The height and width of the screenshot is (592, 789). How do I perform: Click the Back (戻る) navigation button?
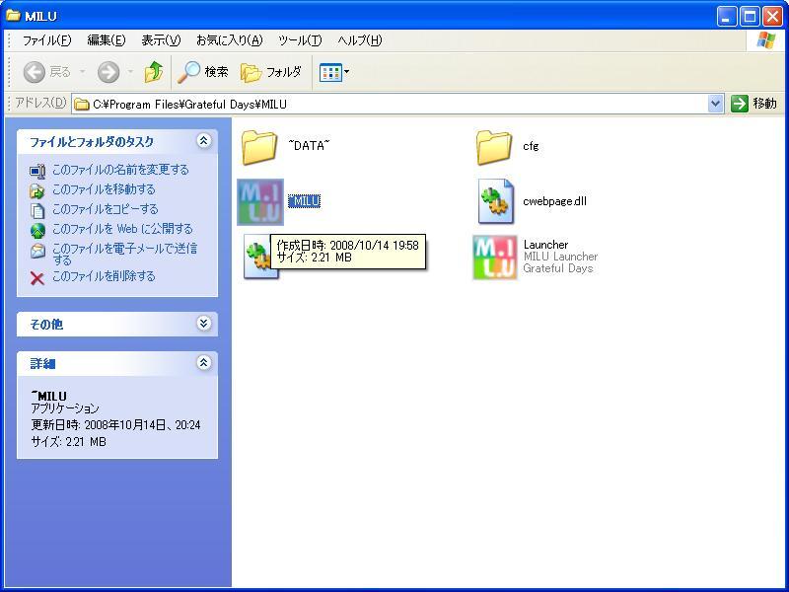(47, 72)
